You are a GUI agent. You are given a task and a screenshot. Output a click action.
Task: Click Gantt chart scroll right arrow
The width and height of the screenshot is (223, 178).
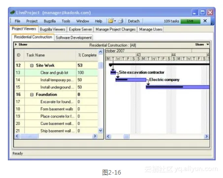(206, 136)
